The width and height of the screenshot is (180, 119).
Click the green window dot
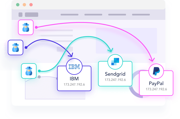[x=18, y=5]
